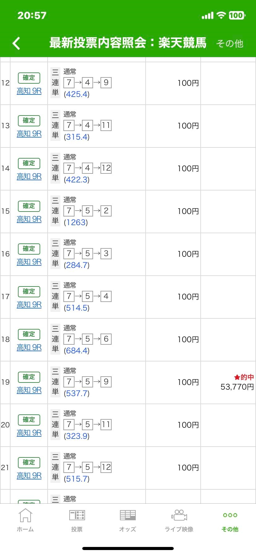Tap 確定 badge in row 15
The image size is (256, 555).
coord(29,206)
